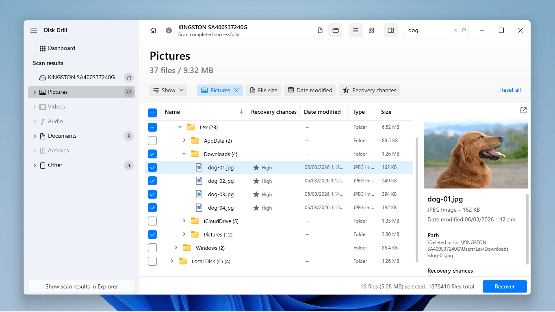Click the Lex folder icon

(x=191, y=127)
